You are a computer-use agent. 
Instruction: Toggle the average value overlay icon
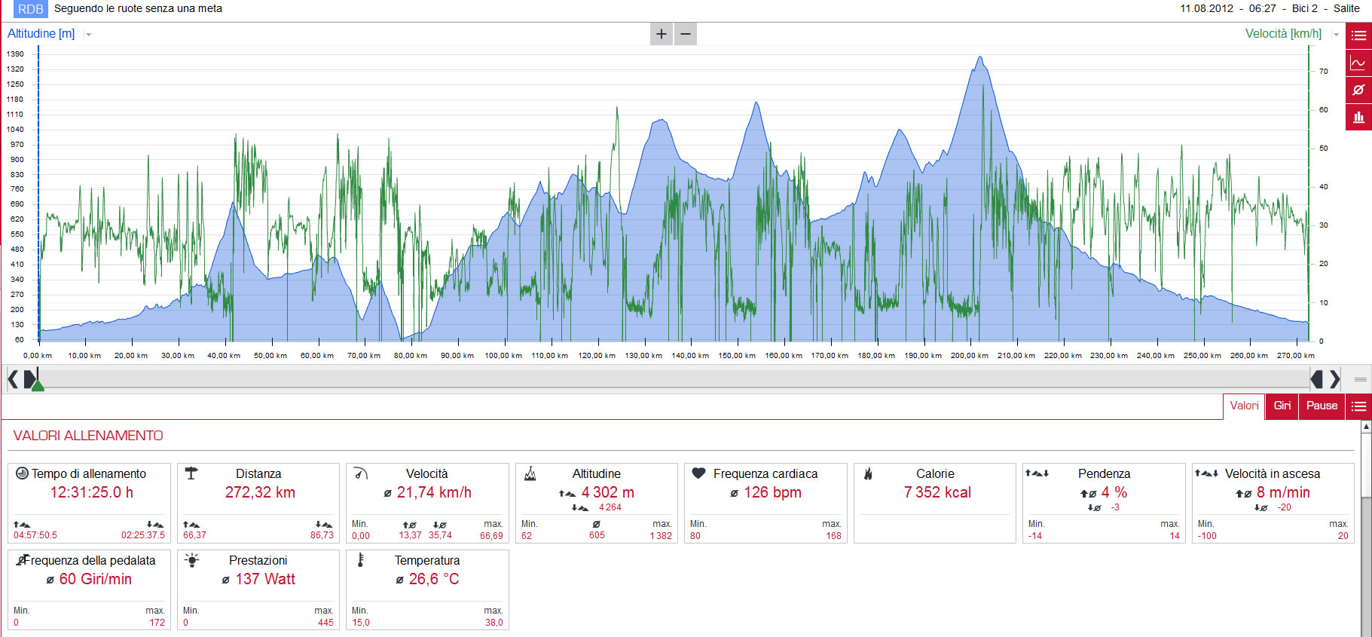coord(1358,90)
